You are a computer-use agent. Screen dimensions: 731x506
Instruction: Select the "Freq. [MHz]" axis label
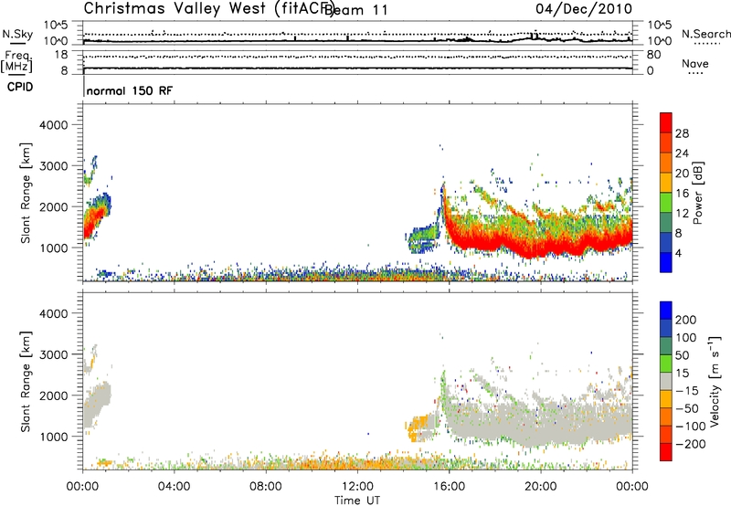click(16, 62)
